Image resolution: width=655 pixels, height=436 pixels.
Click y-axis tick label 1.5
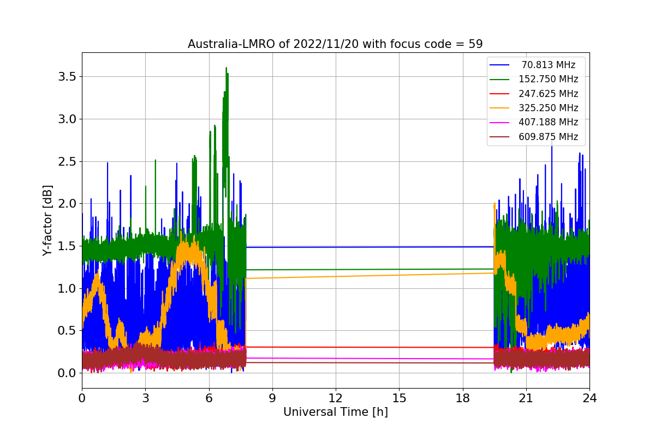coord(67,246)
